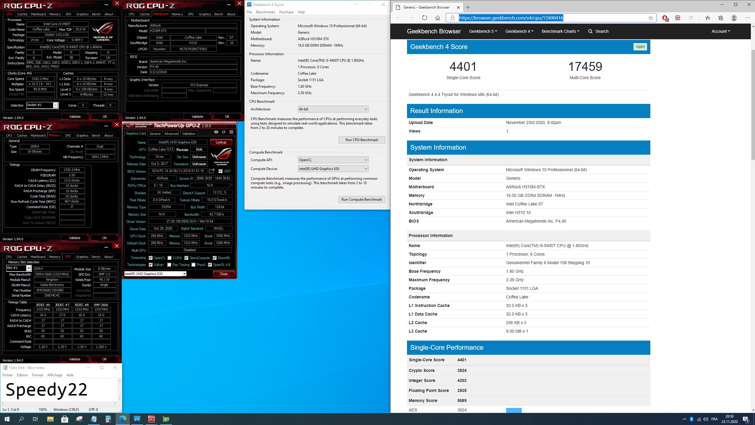The height and width of the screenshot is (425, 755).
Task: Open Windows Search from the taskbar
Action: [21, 419]
